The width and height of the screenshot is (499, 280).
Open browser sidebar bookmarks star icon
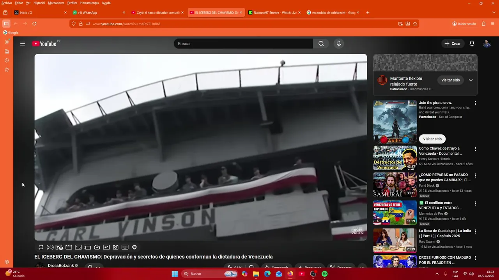7,70
